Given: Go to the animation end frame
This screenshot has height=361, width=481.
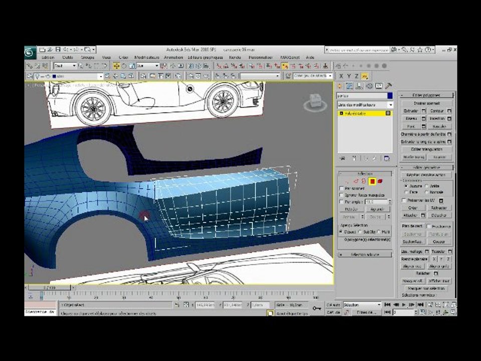Looking at the screenshot, I should coord(421,305).
